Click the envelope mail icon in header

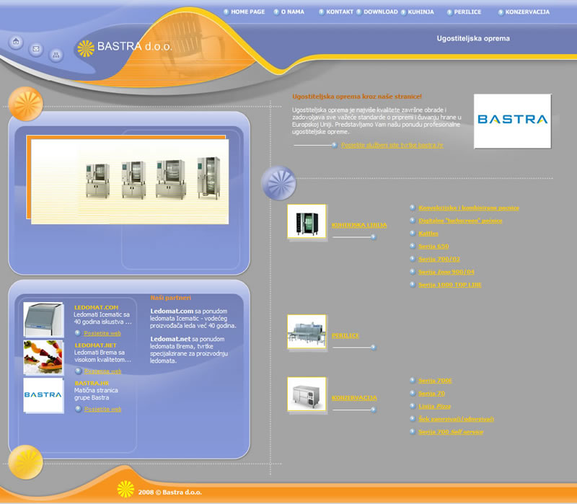(36, 48)
